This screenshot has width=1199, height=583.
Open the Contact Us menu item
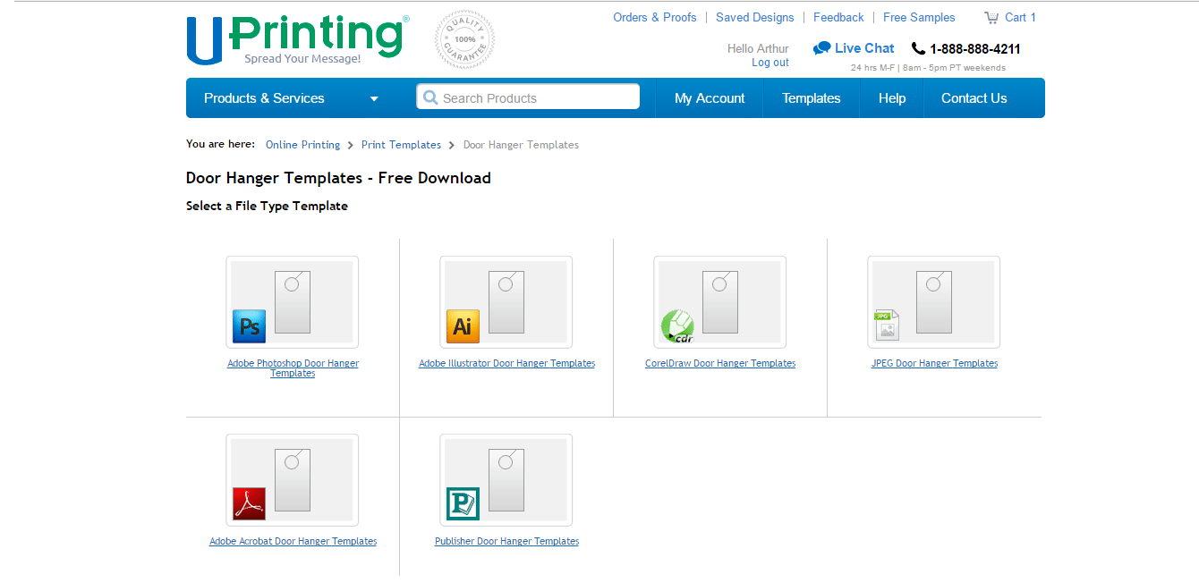click(x=974, y=98)
